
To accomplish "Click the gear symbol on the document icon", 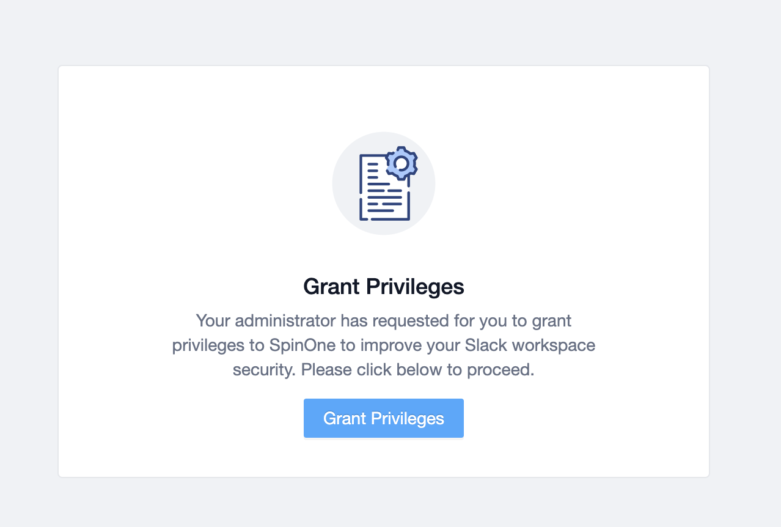I will click(x=402, y=163).
